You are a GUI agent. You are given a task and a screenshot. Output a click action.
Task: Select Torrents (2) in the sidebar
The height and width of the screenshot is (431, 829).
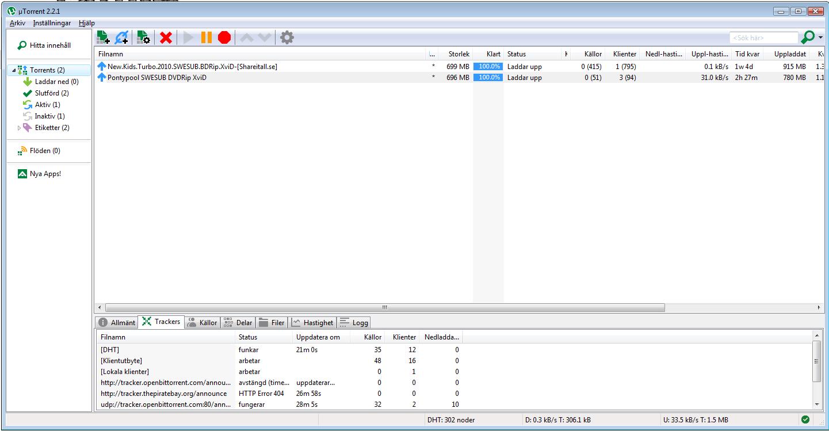(48, 70)
